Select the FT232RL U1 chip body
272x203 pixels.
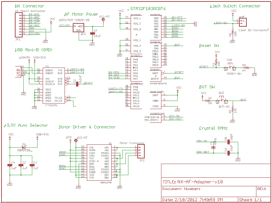53,85
